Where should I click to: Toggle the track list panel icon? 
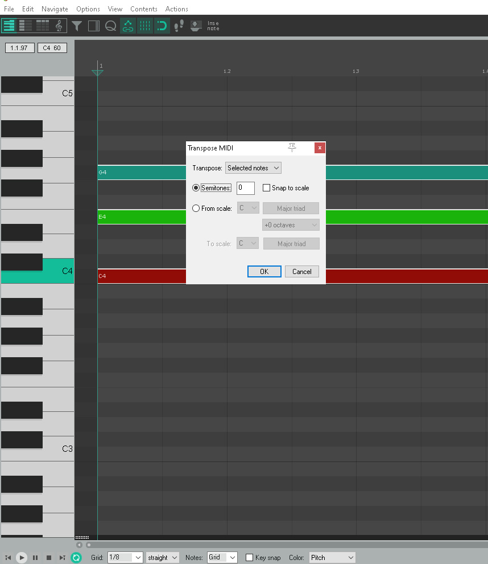[x=94, y=26]
